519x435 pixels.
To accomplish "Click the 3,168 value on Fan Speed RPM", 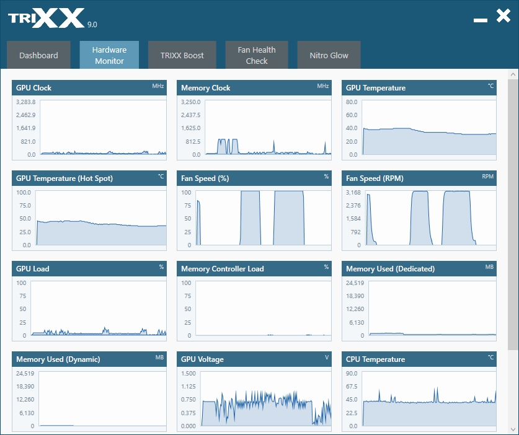I will (x=353, y=193).
